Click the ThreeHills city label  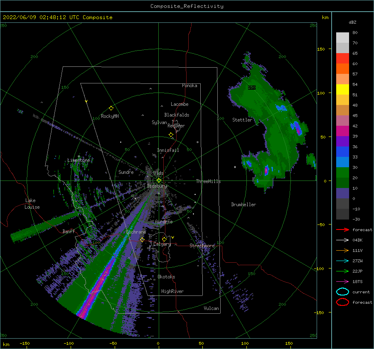[209, 181]
